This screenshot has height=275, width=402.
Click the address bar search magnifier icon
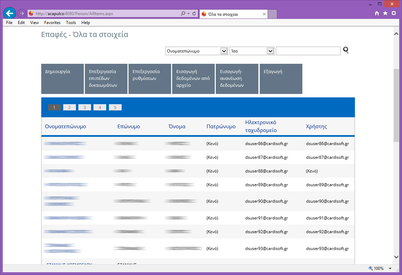[183, 14]
